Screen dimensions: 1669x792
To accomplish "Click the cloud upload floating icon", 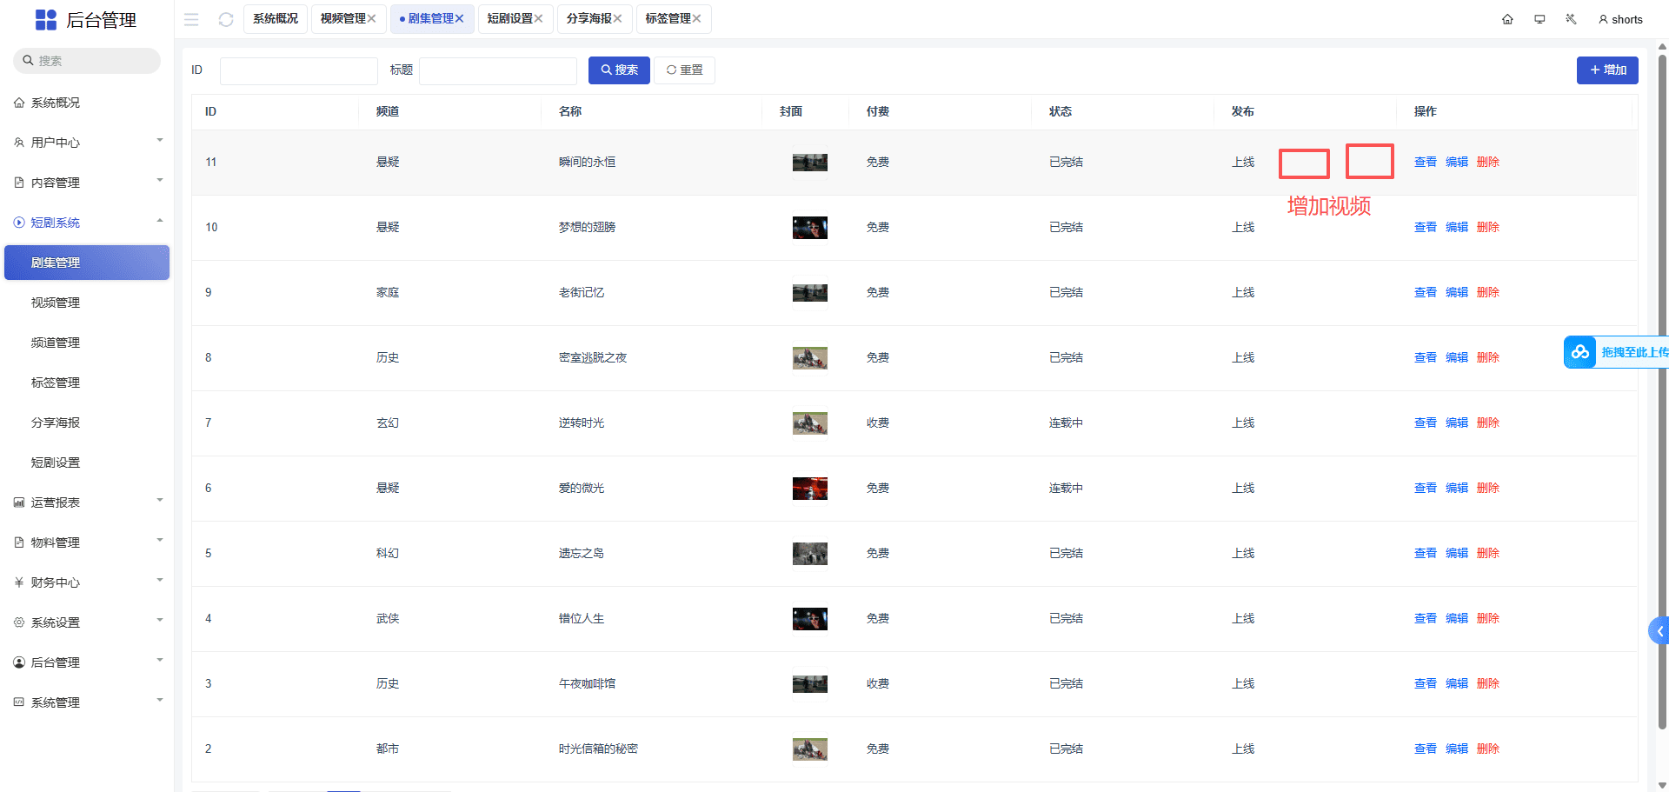I will [1579, 352].
